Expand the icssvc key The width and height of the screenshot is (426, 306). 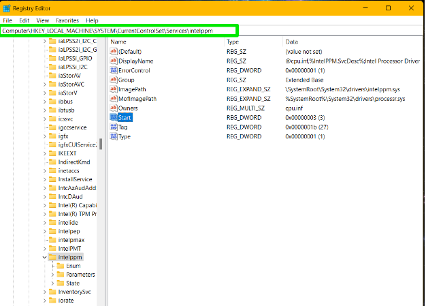pos(44,119)
